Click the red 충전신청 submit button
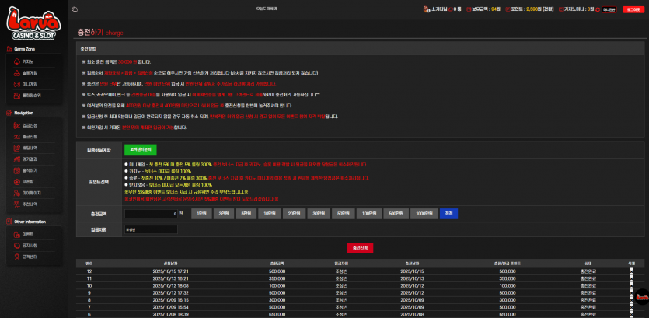Image resolution: width=649 pixels, height=318 pixels. click(x=360, y=247)
